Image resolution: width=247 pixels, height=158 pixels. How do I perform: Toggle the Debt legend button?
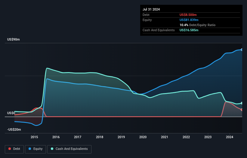pos(14,149)
